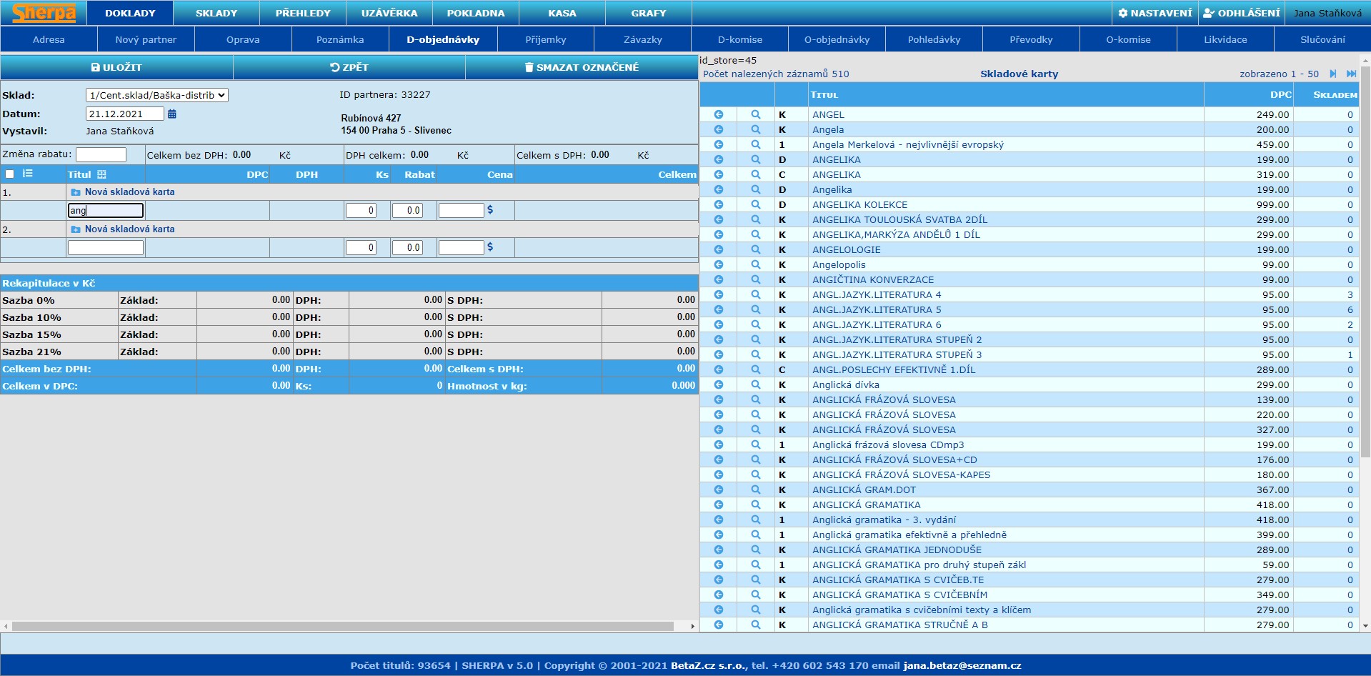Click the magnifier icon for ANGELOLOGIE
The height and width of the screenshot is (676, 1371).
(755, 249)
